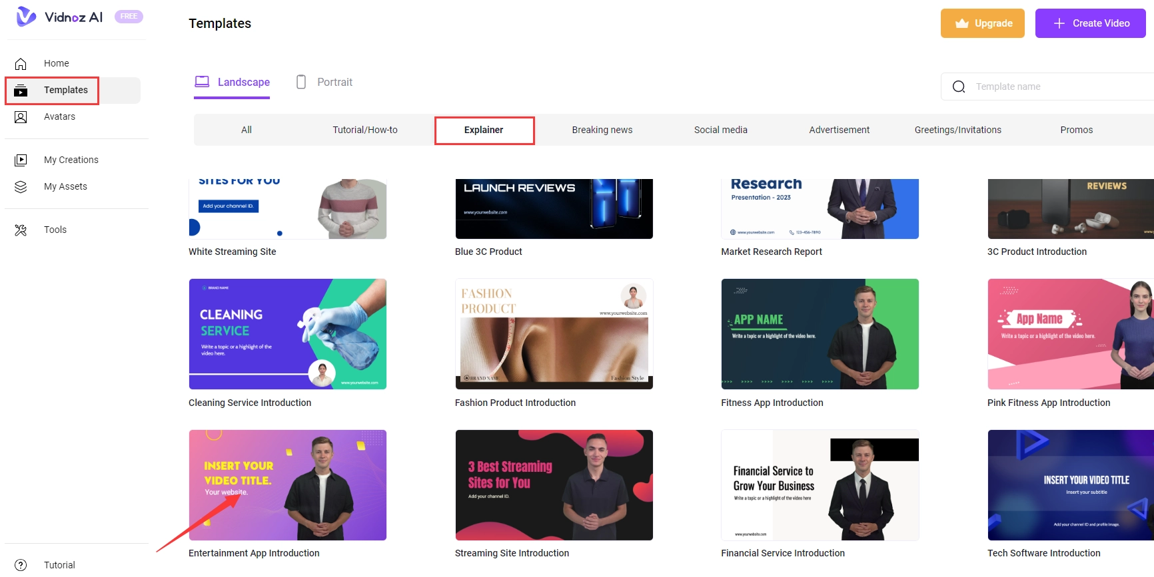Click the Vidnoz AI logo icon
The height and width of the screenshot is (577, 1154).
(26, 17)
